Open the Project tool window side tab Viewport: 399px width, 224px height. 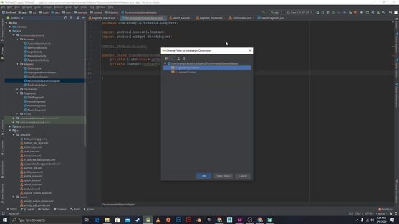click(x=2, y=53)
